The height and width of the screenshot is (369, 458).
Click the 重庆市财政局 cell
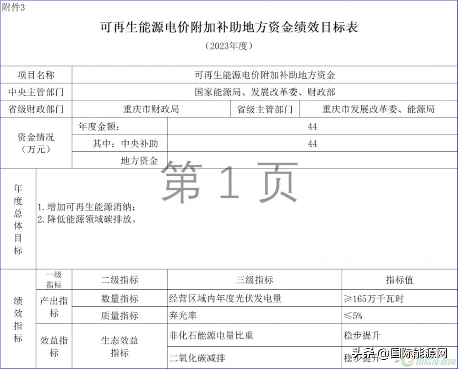point(151,109)
